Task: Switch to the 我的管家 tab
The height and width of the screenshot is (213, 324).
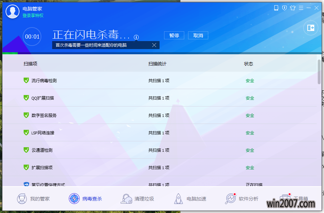Action: (33, 199)
